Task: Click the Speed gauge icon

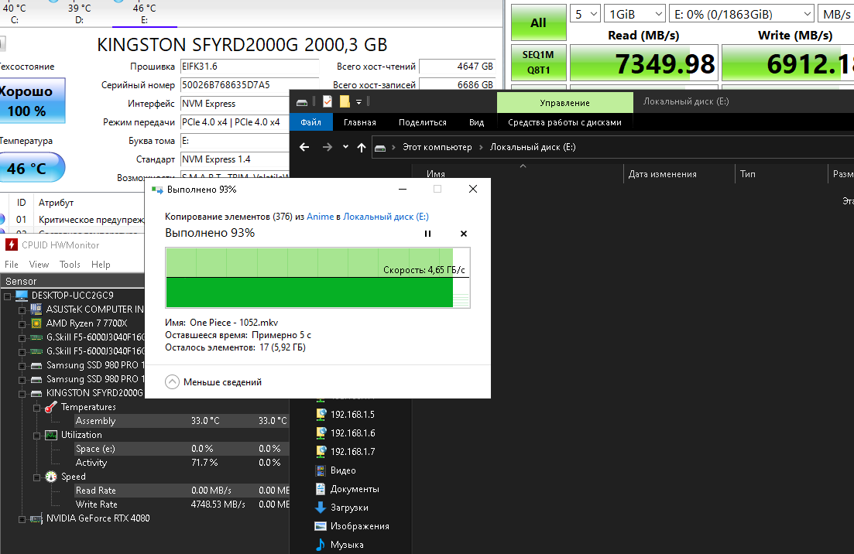Action: point(51,477)
